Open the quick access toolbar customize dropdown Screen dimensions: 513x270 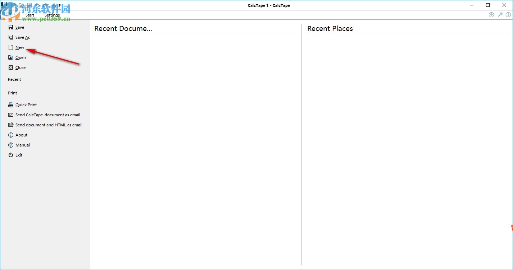(59, 5)
